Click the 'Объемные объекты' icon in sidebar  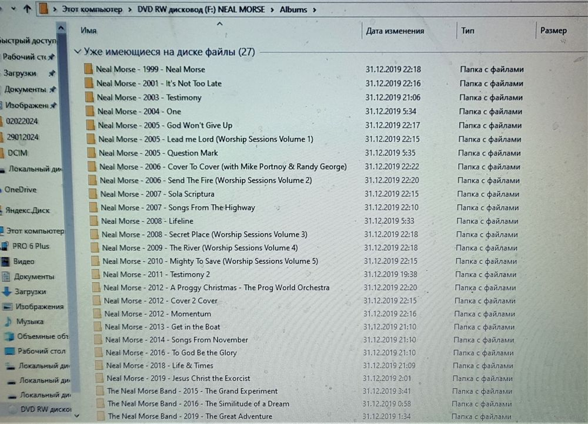coord(9,336)
